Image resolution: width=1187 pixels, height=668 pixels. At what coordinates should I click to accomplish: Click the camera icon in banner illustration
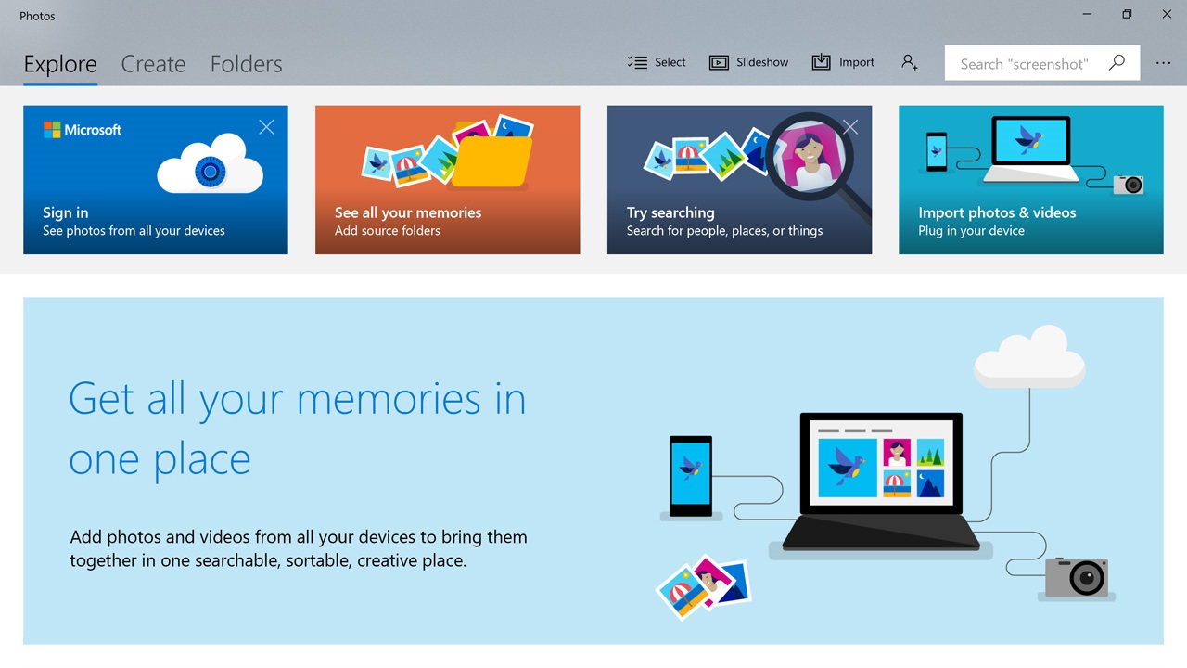click(x=1077, y=578)
